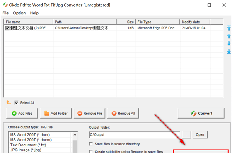Sort by the Modify date column header
Image resolution: width=232 pixels, height=153 pixels.
click(195, 22)
